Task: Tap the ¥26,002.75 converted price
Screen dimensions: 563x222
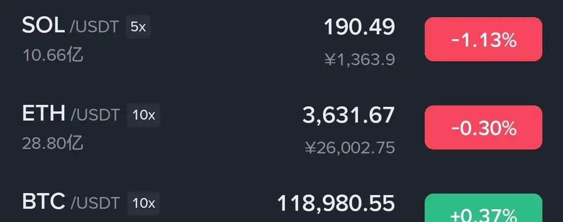Action: click(350, 148)
